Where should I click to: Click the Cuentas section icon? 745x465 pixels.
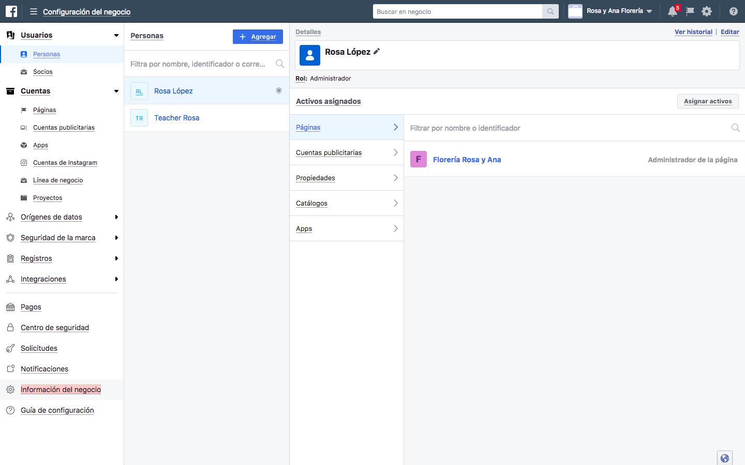pyautogui.click(x=10, y=91)
